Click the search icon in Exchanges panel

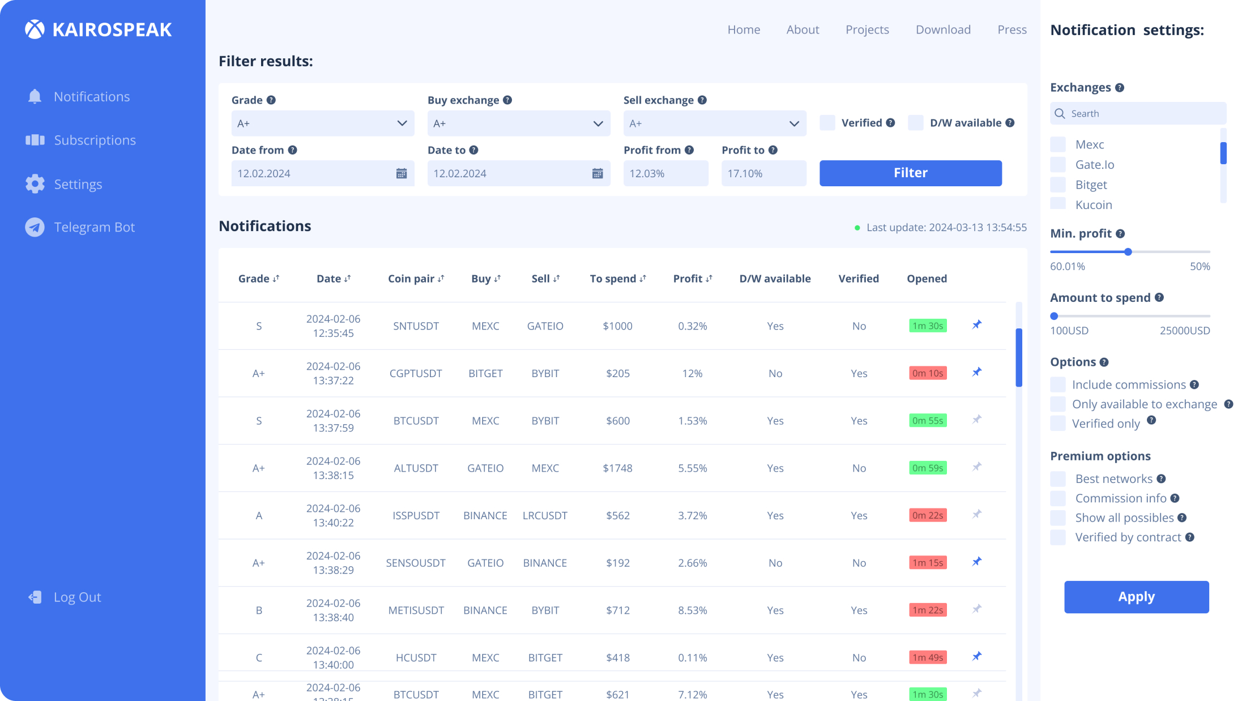click(1060, 113)
